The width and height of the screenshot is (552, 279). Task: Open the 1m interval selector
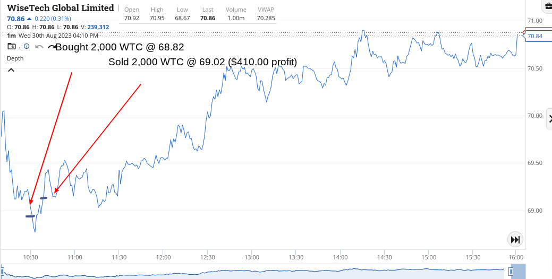(x=11, y=36)
